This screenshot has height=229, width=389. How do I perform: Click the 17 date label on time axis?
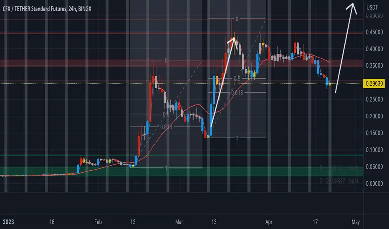pos(315,222)
